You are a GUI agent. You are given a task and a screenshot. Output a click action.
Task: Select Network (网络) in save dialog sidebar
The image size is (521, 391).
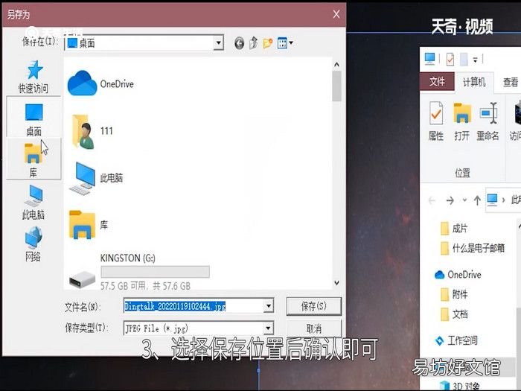[33, 244]
